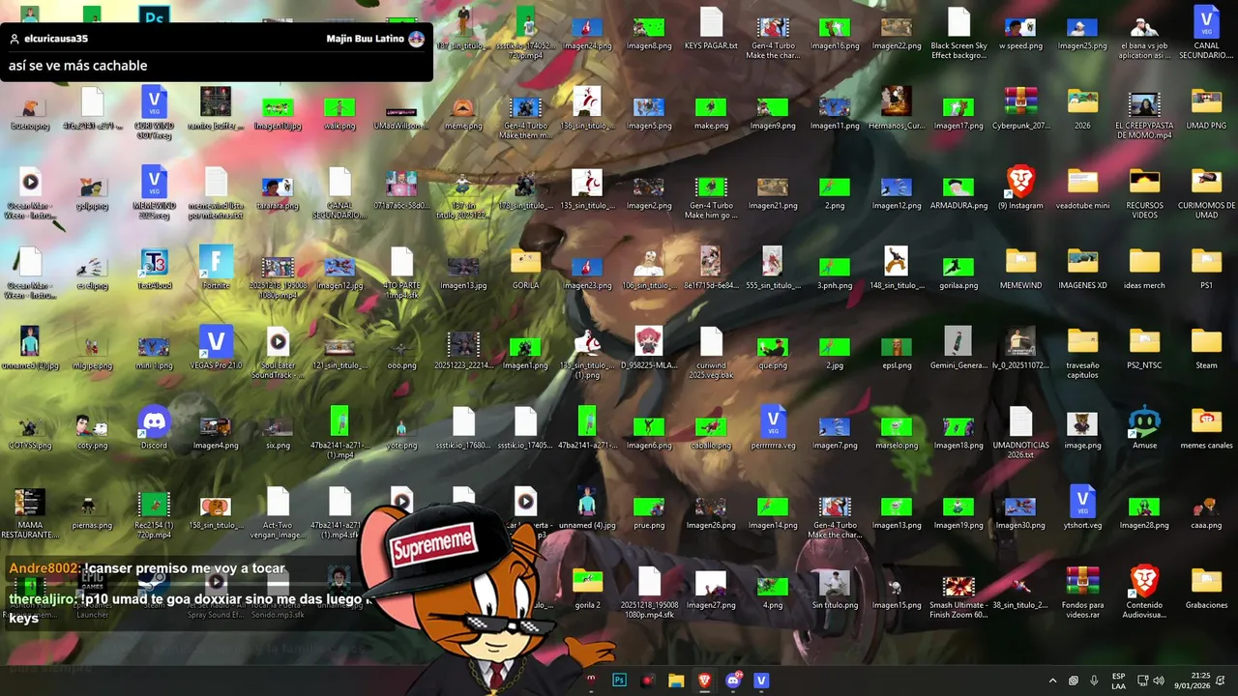Select the MEMEWIND folder icon
The image size is (1238, 696).
pyautogui.click(x=1020, y=268)
